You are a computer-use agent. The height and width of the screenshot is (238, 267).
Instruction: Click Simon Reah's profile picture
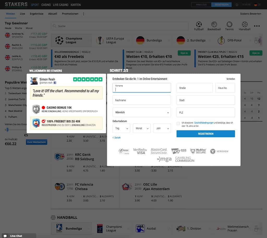click(34, 81)
